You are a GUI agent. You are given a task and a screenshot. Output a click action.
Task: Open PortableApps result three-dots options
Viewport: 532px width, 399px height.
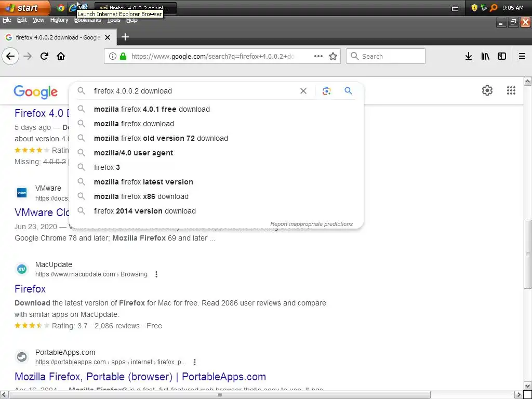[195, 362]
